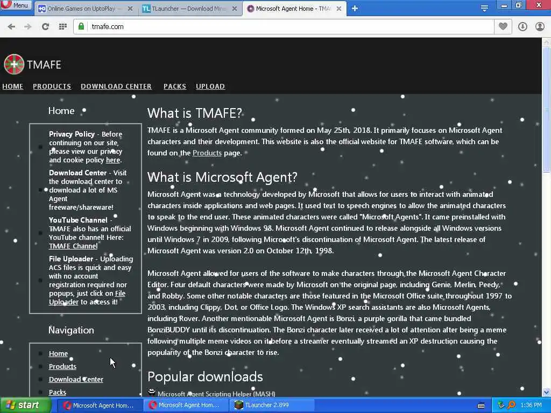Click scrollbar up arrow
Image resolution: width=551 pixels, height=413 pixels.
tap(546, 42)
